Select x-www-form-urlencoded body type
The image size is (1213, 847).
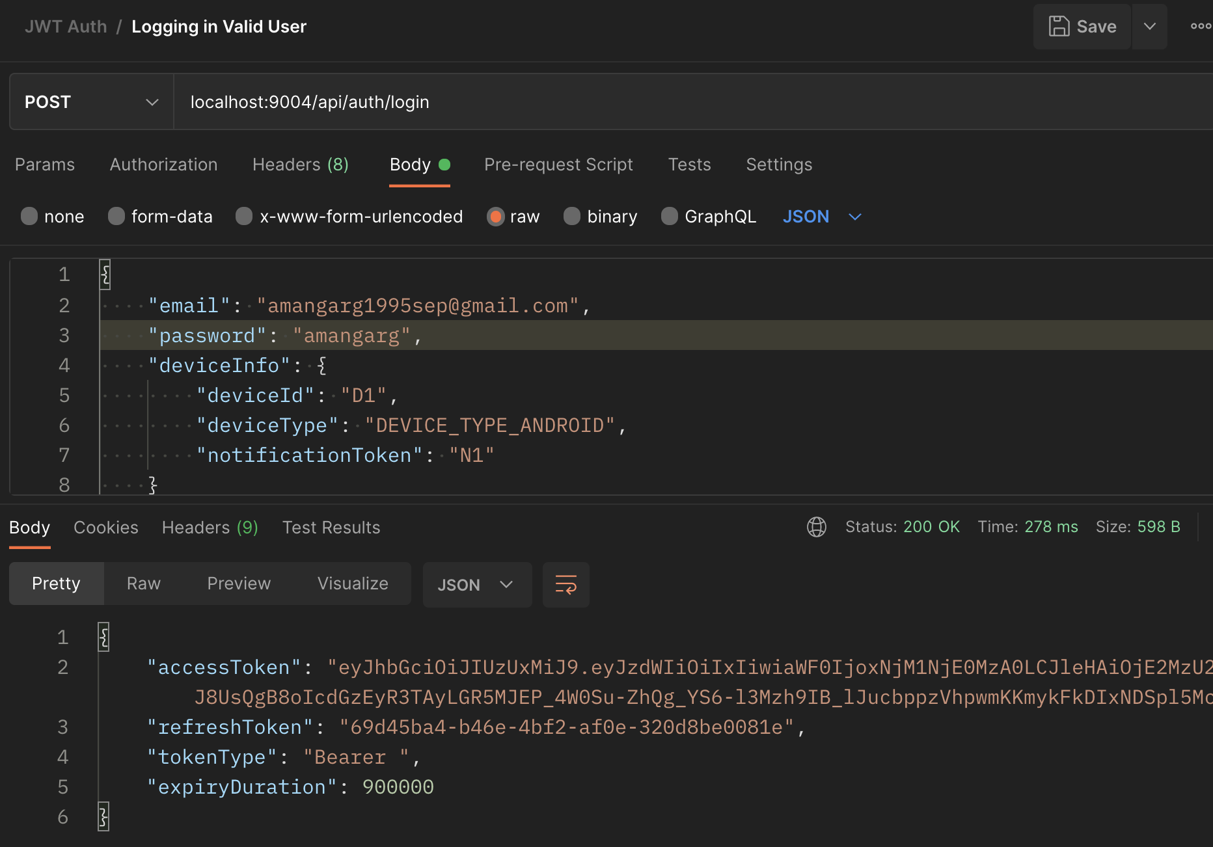coord(349,217)
